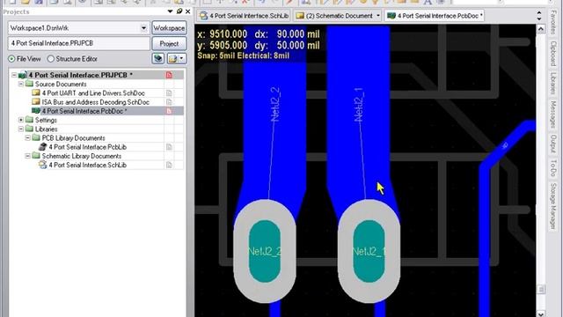Click the Workspace1.DsnWrk combo box field

[x=78, y=28]
